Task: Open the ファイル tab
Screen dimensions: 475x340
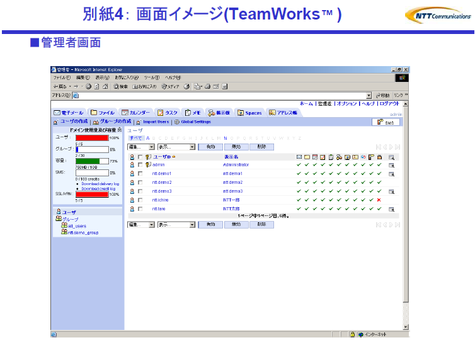Action: [x=103, y=113]
